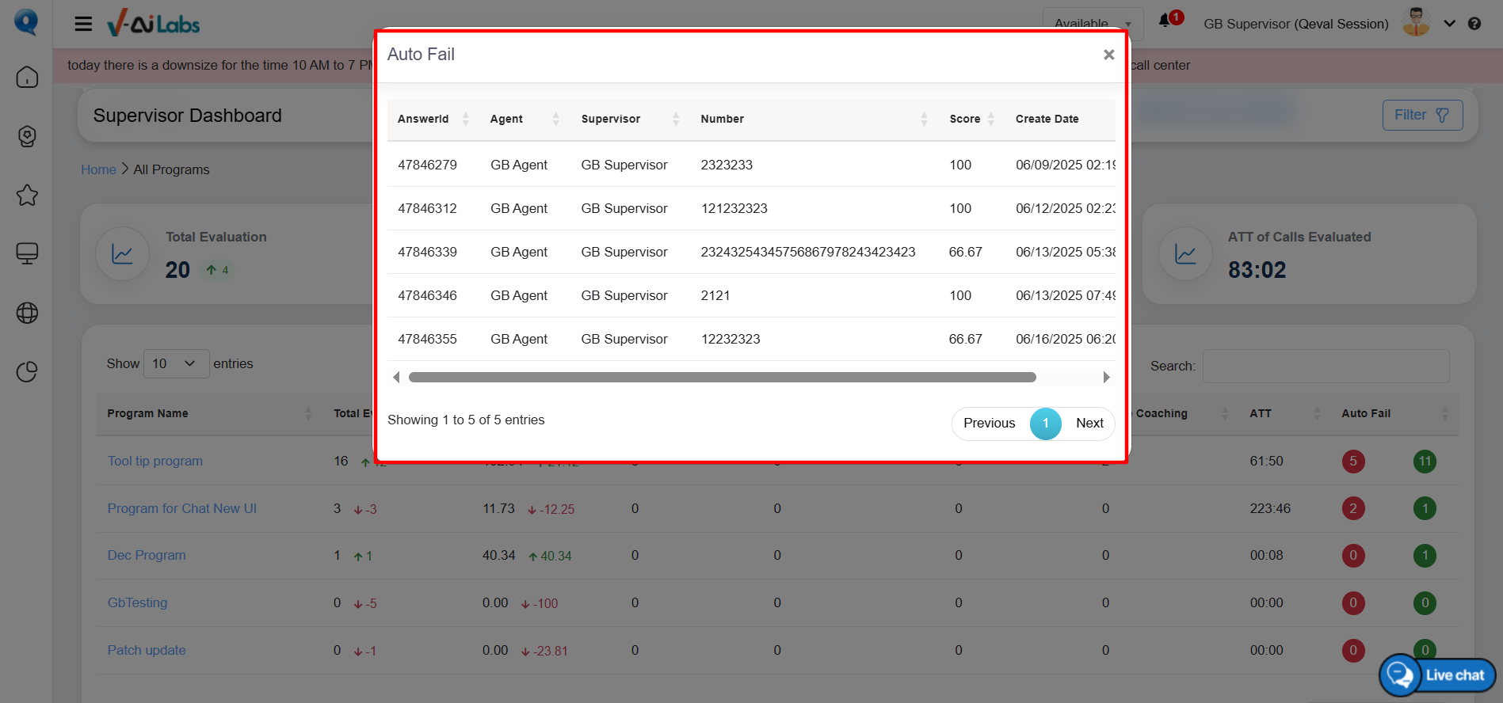Click red badge 0 for GbTesting
1503x703 pixels.
1353,603
